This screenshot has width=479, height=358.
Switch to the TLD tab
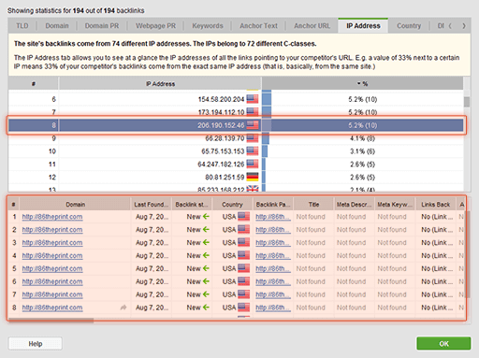(22, 26)
